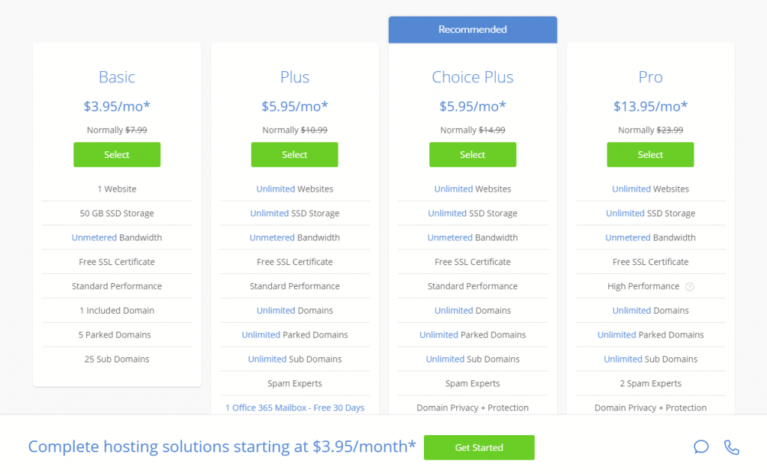Click Unmetered Bandwidth link in Choice Plus

449,238
